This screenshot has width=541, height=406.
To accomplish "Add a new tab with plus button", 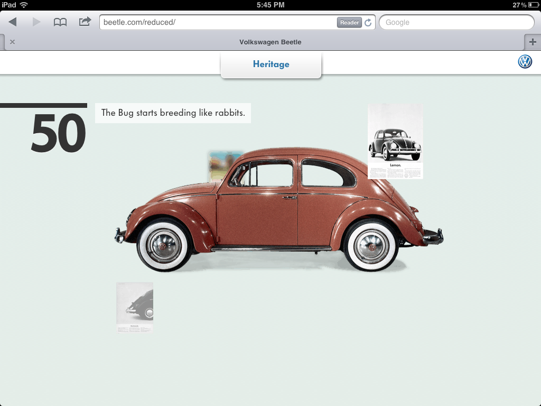I will [x=532, y=42].
